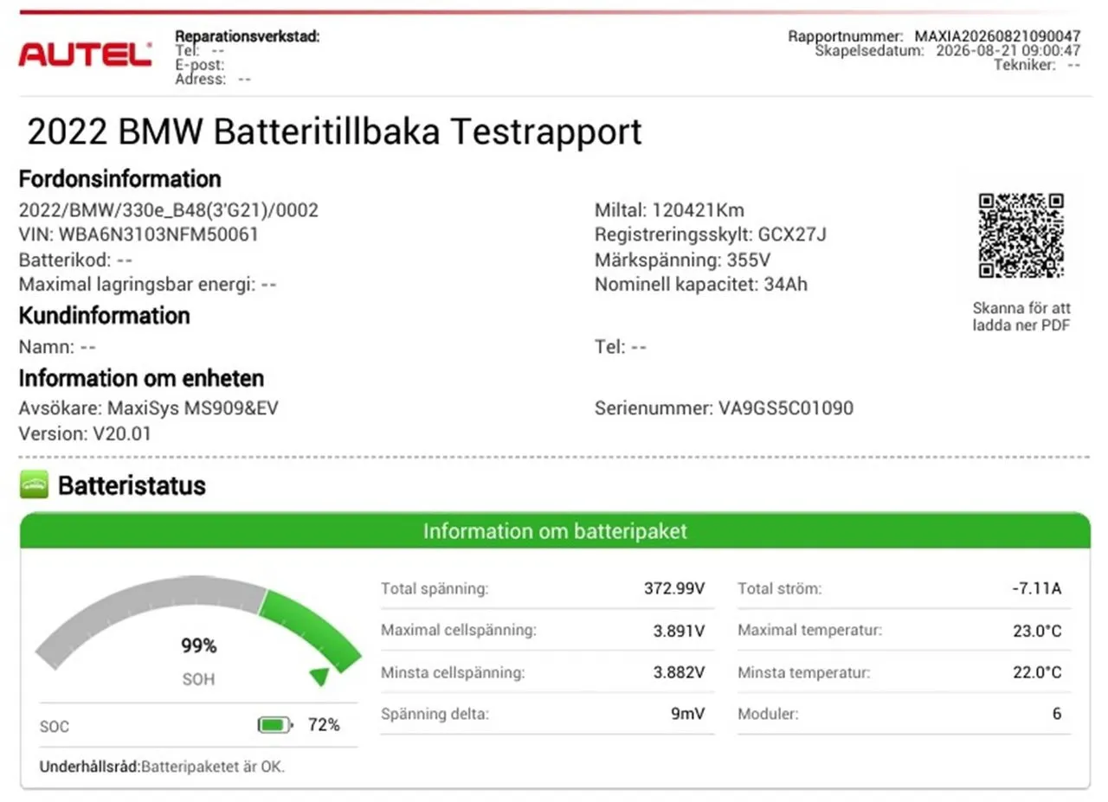Click the 'Tel:' line under Kundinformation

click(621, 347)
